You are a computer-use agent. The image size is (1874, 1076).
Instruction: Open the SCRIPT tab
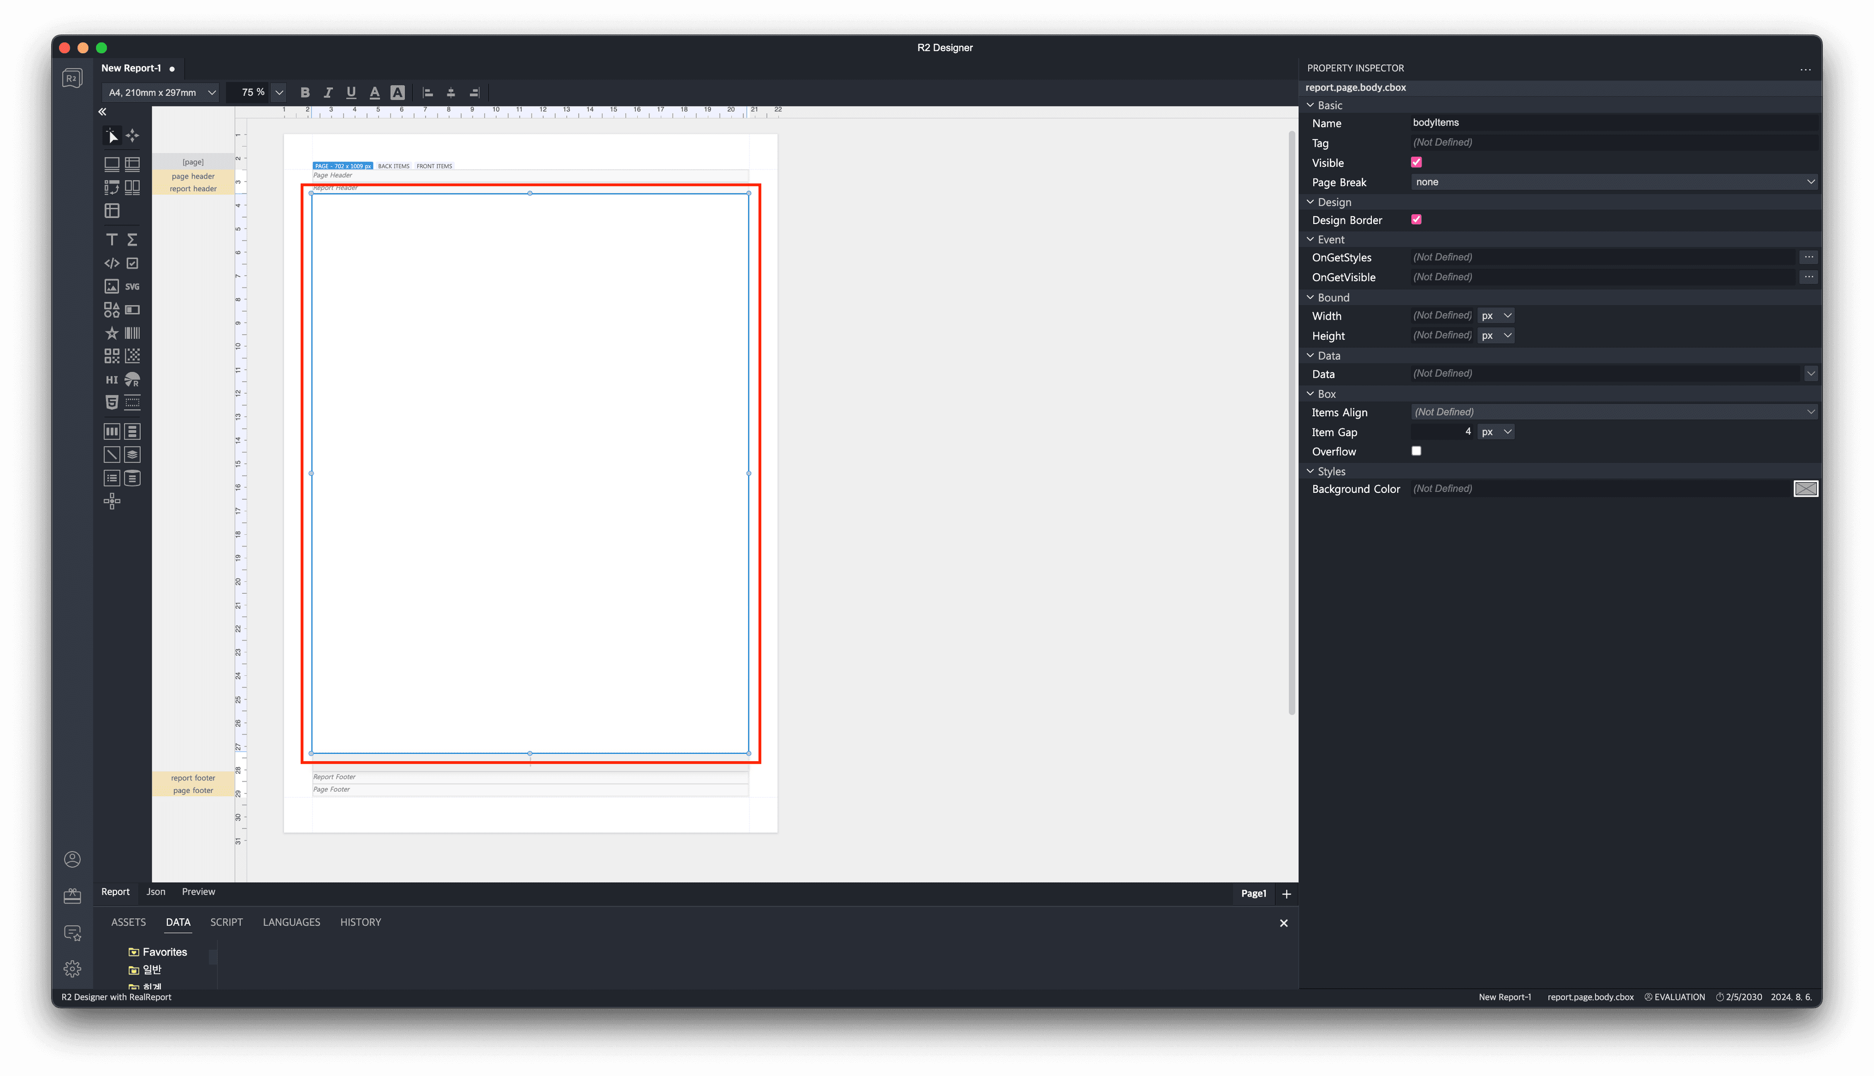226,922
